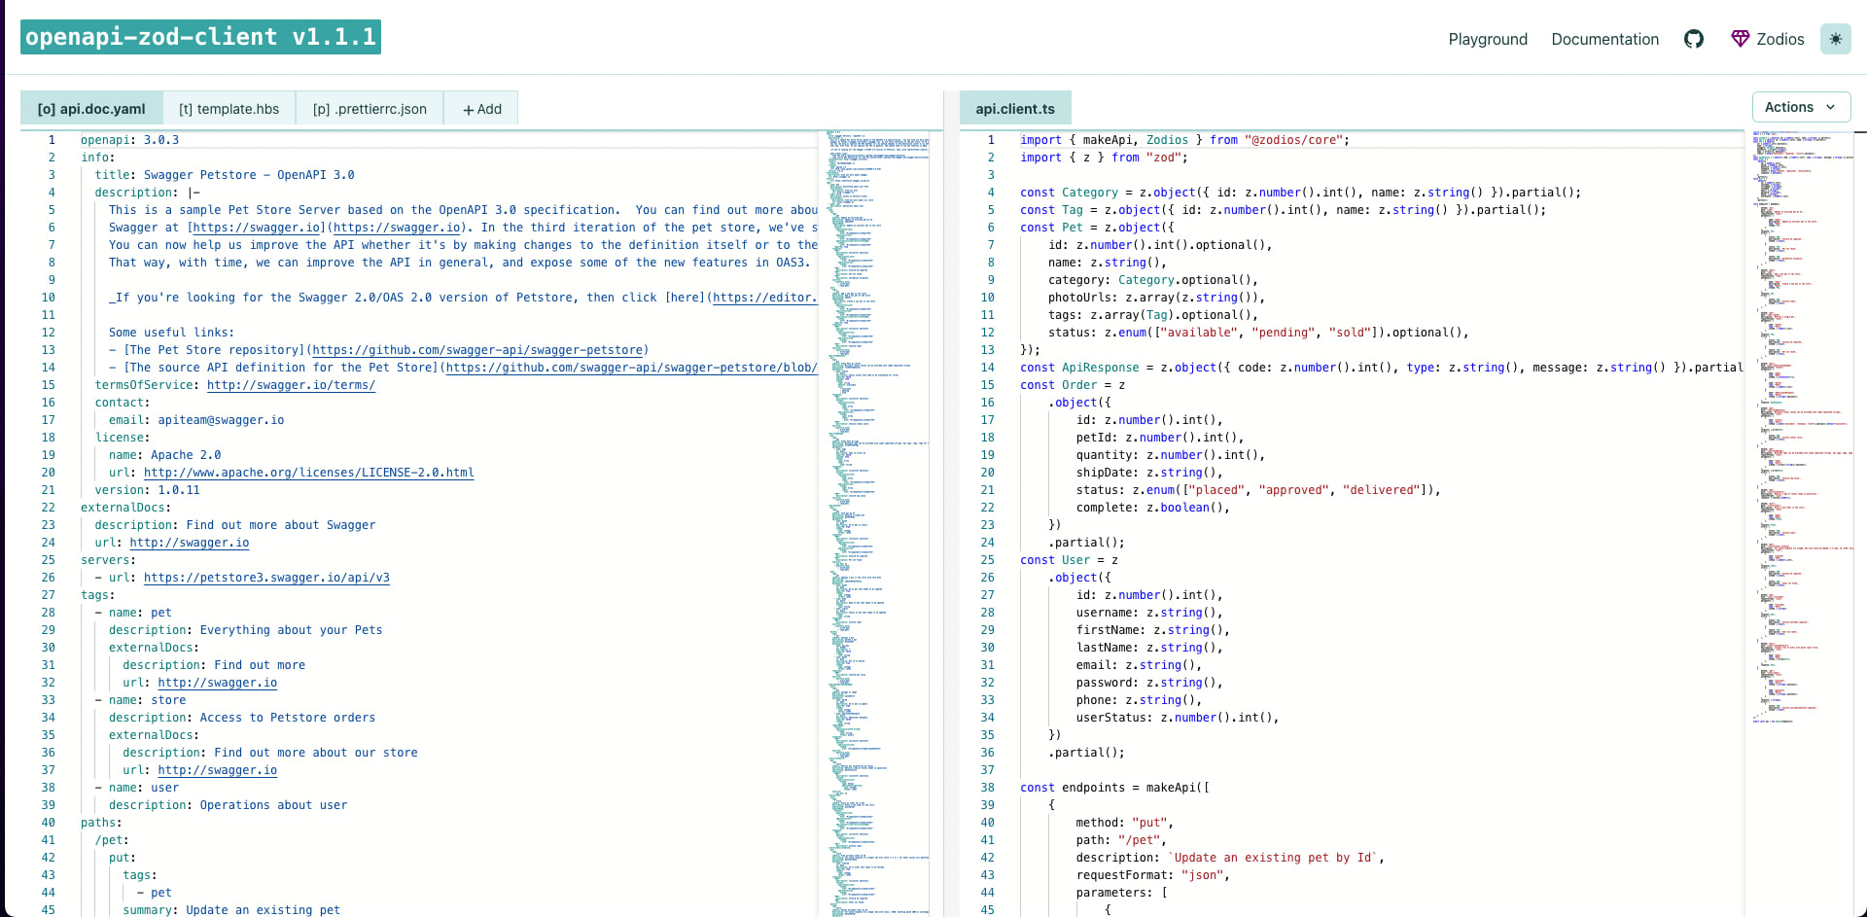Screen dimensions: 1867x917
Task: Click the openapi-zod-client v1.1.1 title badge
Action: click(200, 37)
